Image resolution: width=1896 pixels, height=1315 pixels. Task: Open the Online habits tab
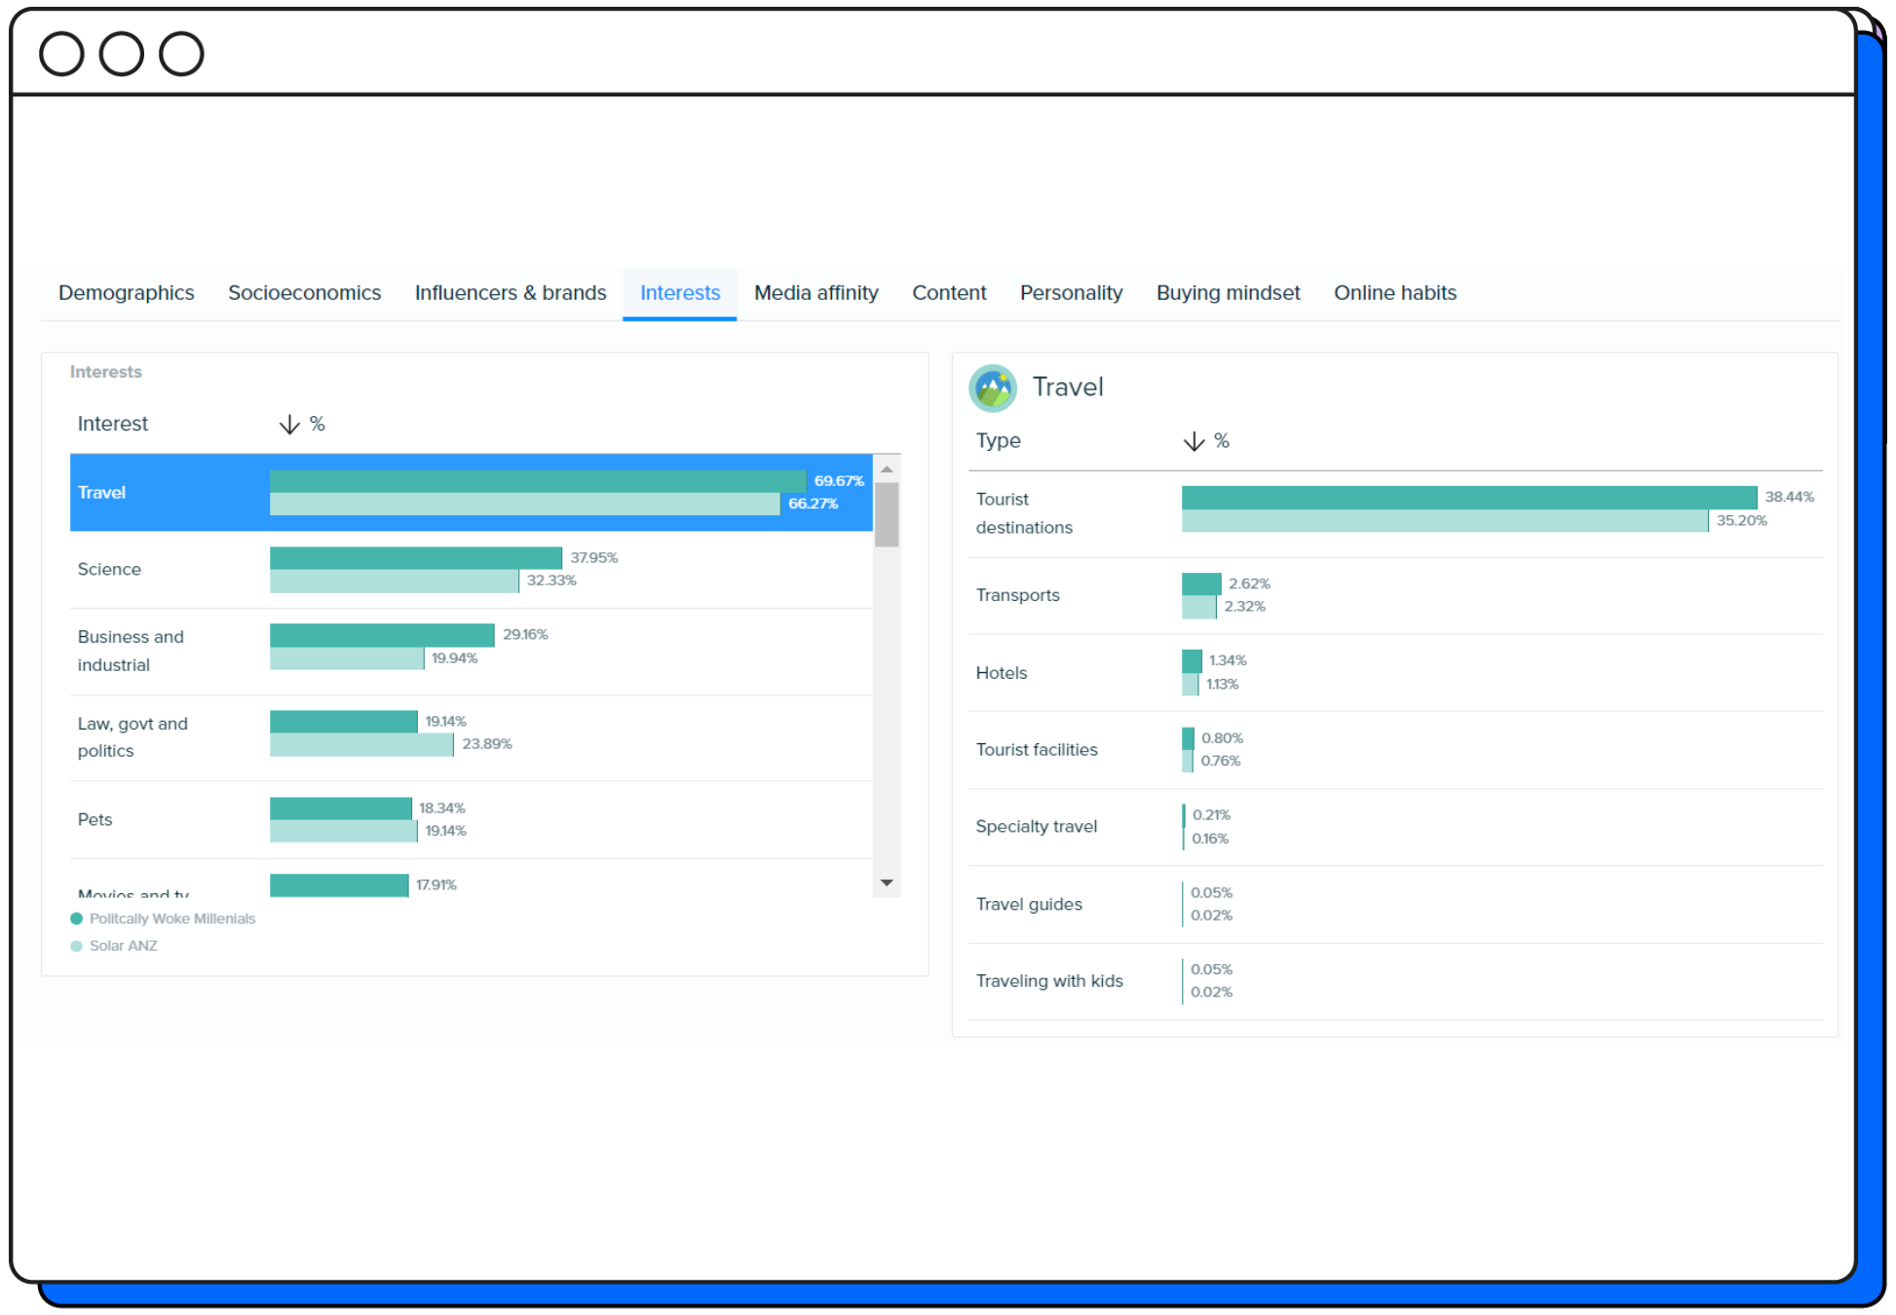click(1394, 293)
